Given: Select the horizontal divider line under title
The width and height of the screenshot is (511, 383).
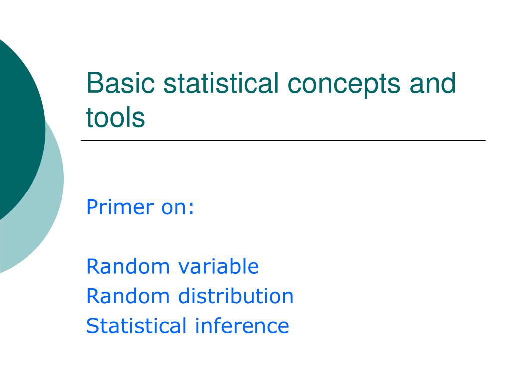Looking at the screenshot, I should click(x=283, y=140).
